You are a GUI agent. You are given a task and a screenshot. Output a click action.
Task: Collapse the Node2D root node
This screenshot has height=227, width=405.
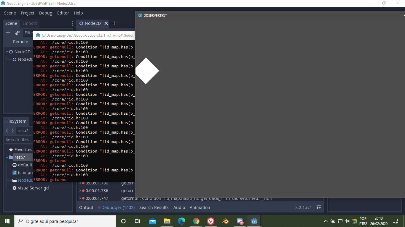tap(7, 51)
